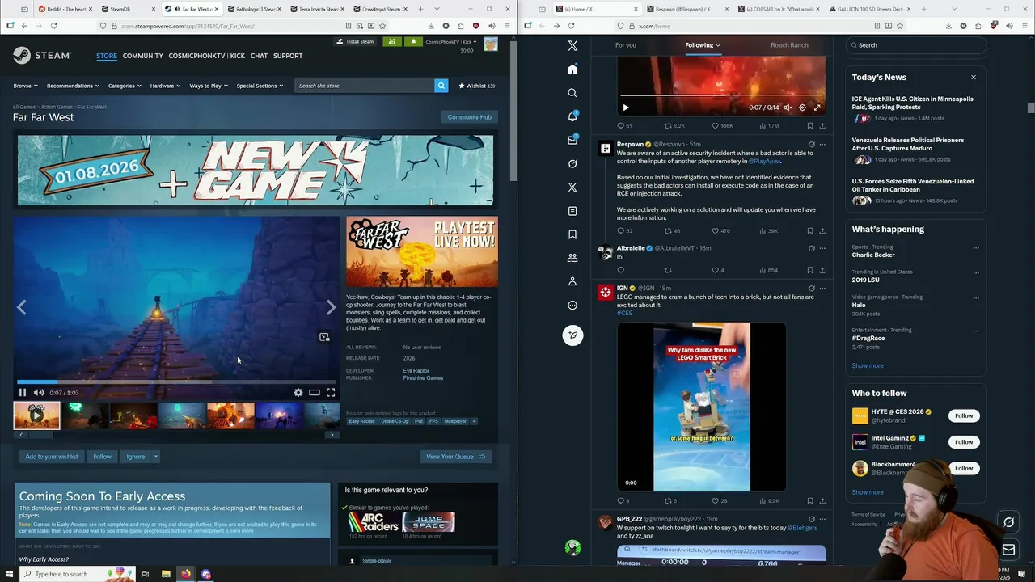1035x582 pixels.
Task: Open the Early Access tag on the Far Far West page
Action: [x=361, y=421]
